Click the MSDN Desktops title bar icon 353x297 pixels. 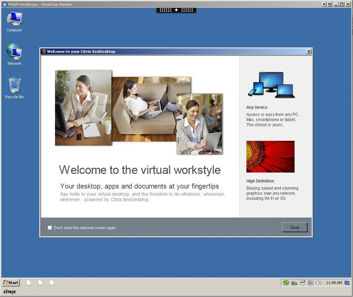(5, 4)
